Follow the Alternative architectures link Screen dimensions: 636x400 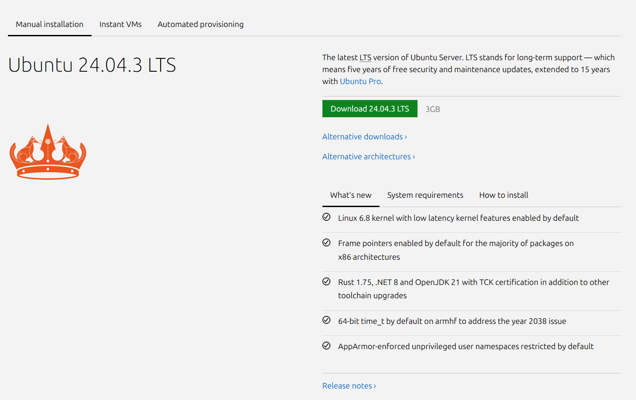[368, 157]
